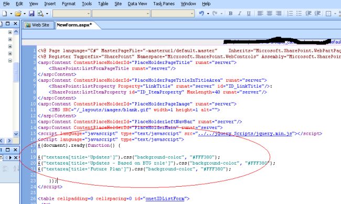The image size is (341, 204).
Task: Expand the first folder tree node
Action: (10, 32)
